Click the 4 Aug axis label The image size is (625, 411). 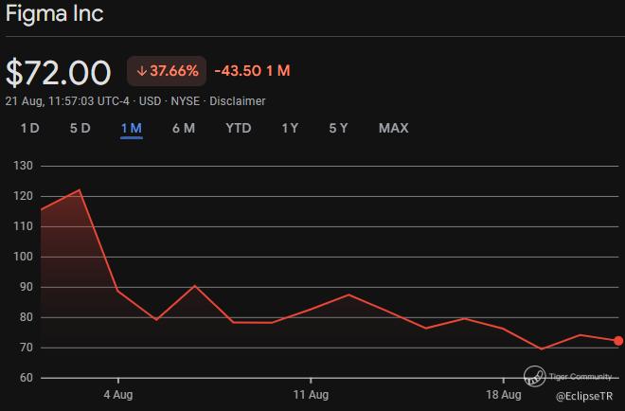[x=118, y=395]
